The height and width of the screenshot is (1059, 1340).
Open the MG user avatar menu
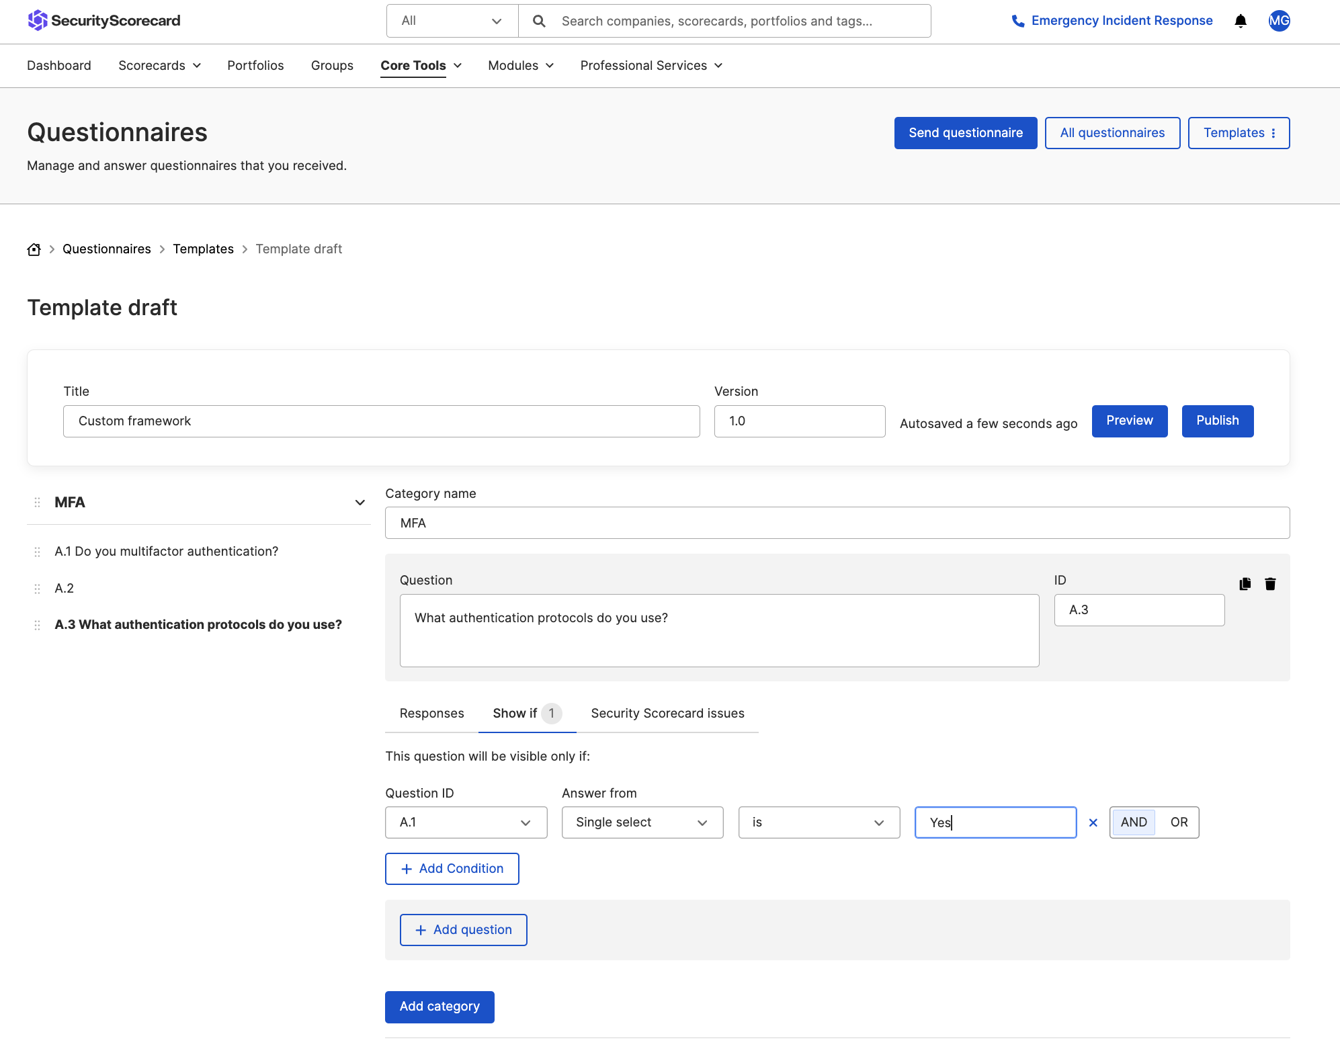pyautogui.click(x=1279, y=21)
